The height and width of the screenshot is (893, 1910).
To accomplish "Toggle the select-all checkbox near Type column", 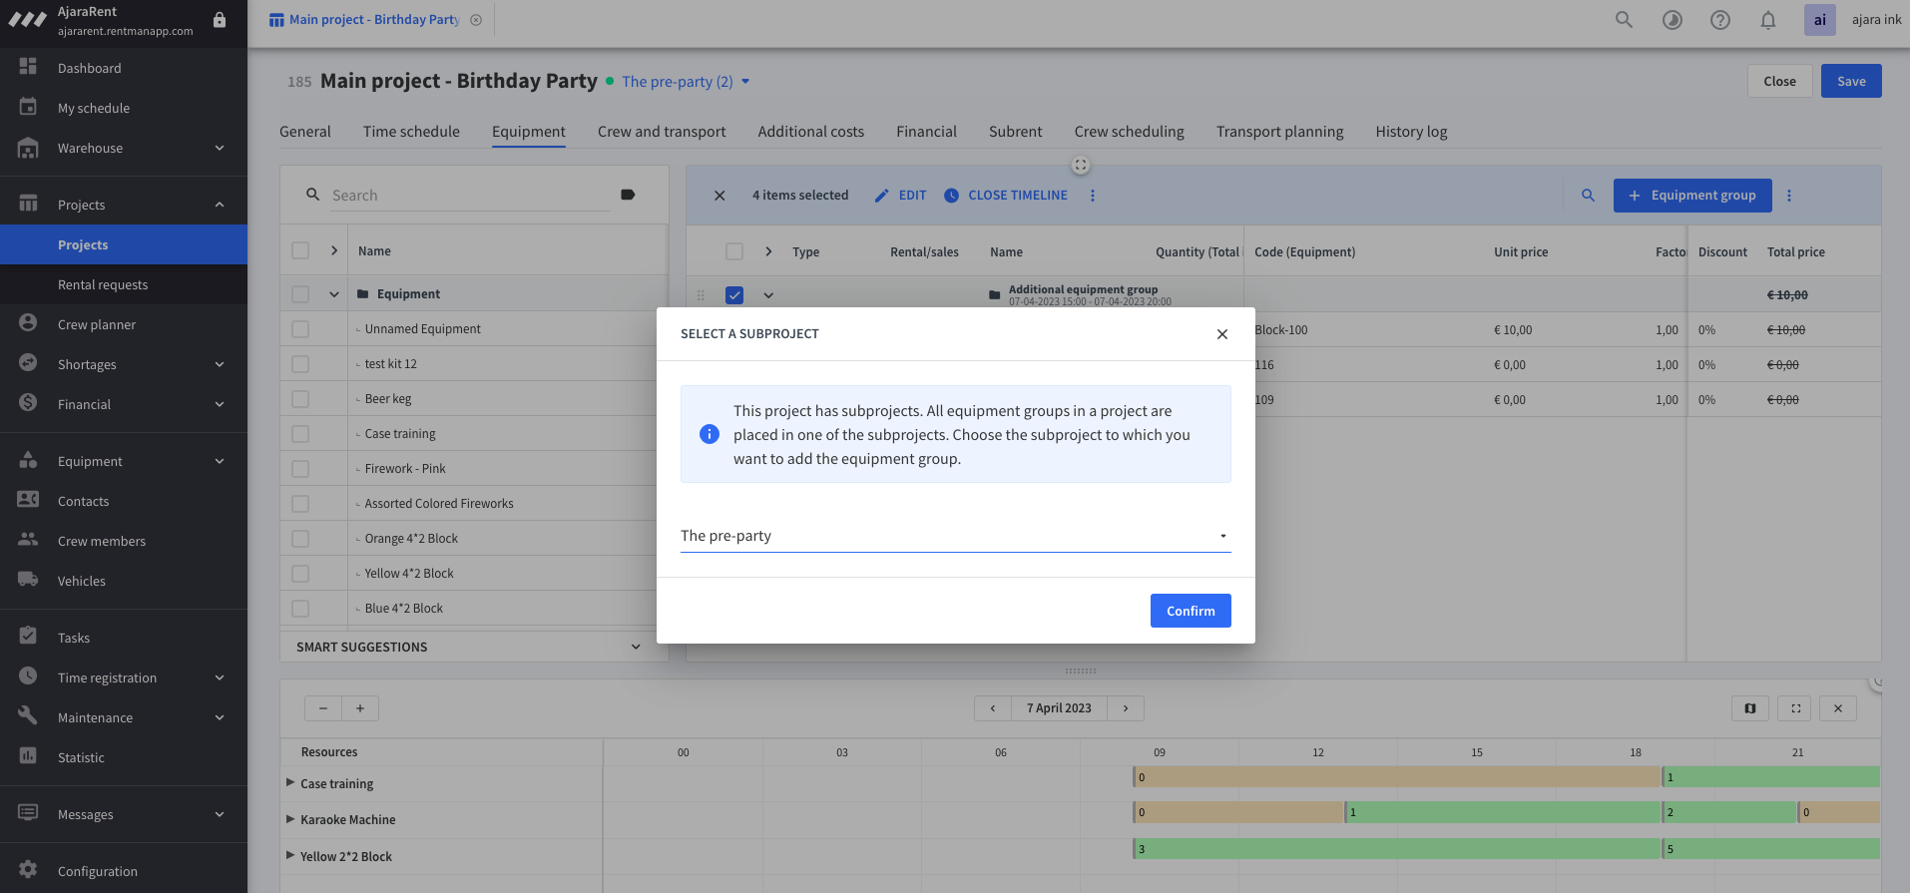I will (x=734, y=251).
